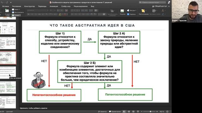202x113 pixels.
Task: Select the slide thumbnail with green text
Action: [x=8, y=87]
